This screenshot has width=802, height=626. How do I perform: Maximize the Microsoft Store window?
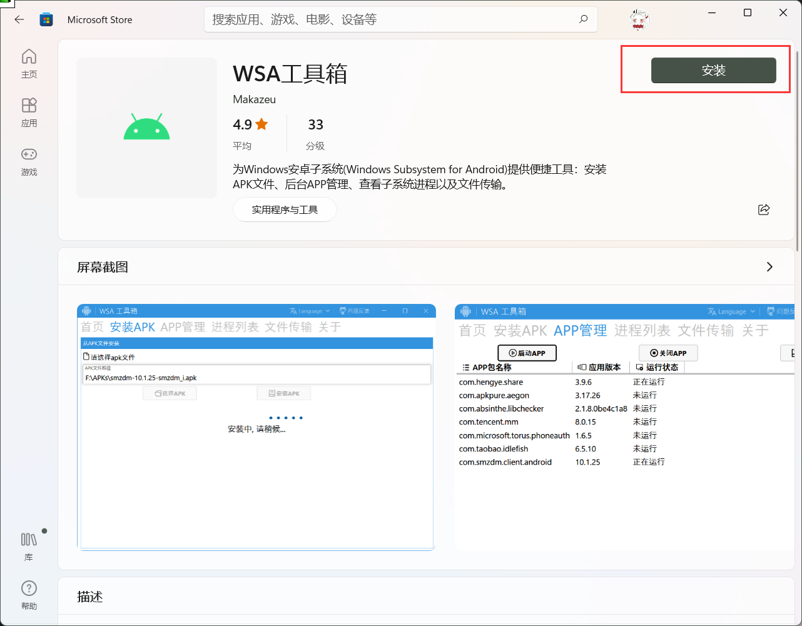tap(748, 13)
